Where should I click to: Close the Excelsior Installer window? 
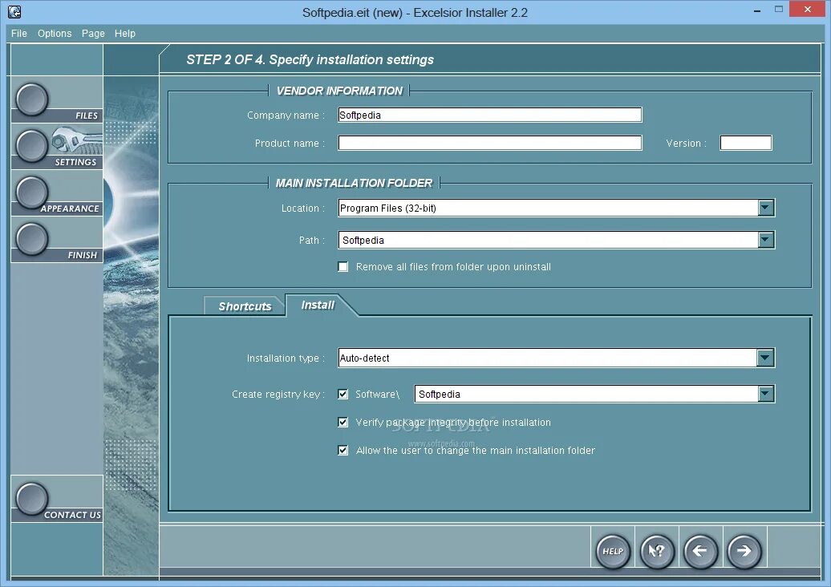[808, 9]
